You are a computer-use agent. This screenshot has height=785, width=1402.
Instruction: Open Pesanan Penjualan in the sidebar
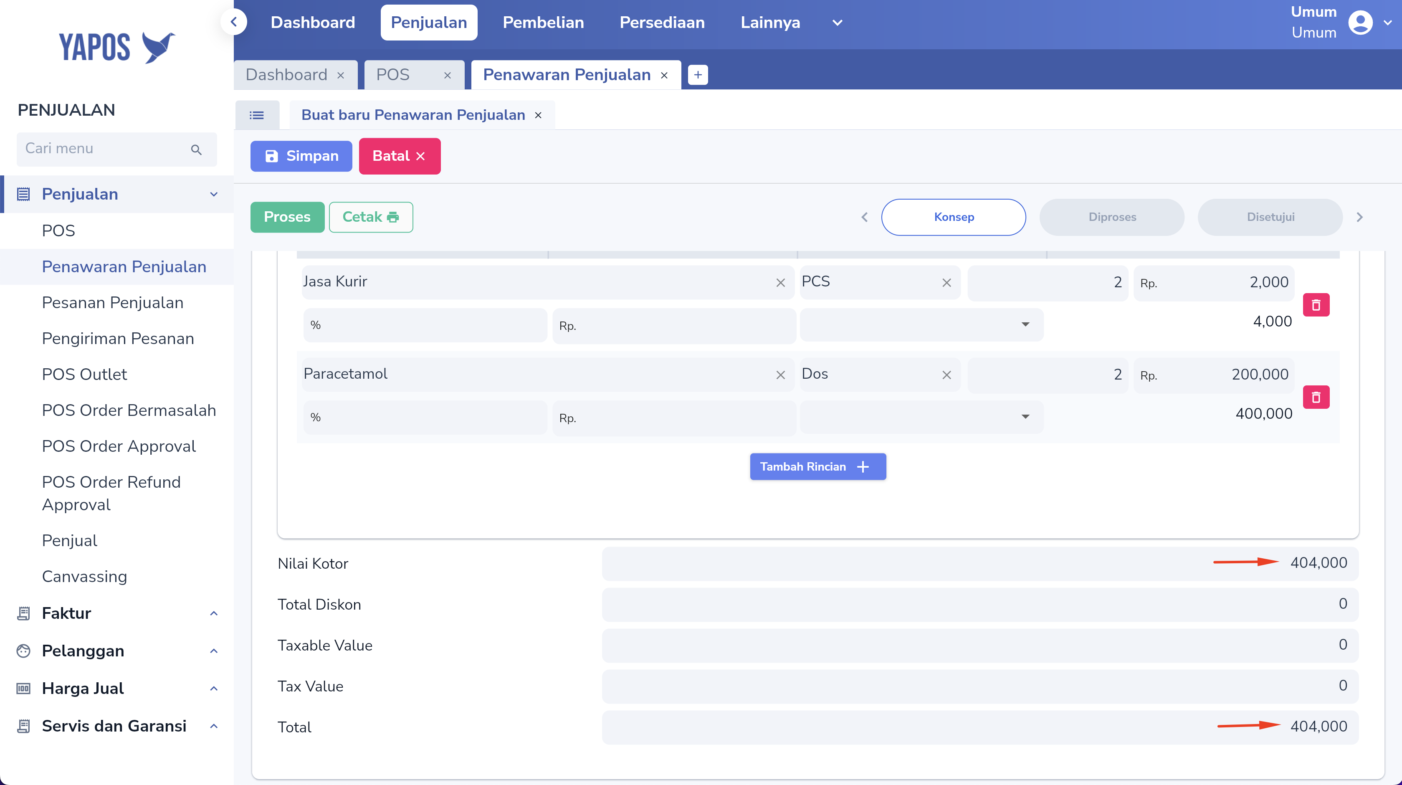(x=113, y=303)
